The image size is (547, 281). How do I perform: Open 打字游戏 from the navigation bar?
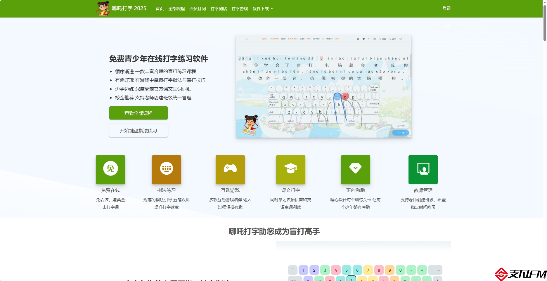click(x=240, y=9)
